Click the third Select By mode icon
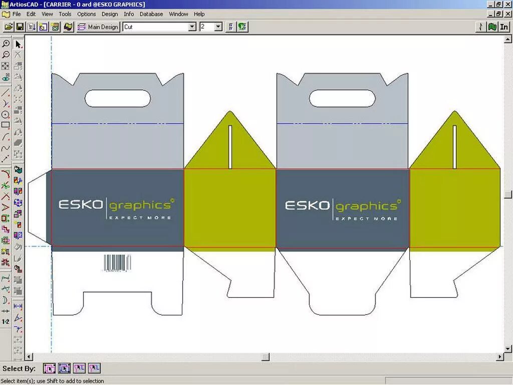Image resolution: width=513 pixels, height=385 pixels. [80, 368]
